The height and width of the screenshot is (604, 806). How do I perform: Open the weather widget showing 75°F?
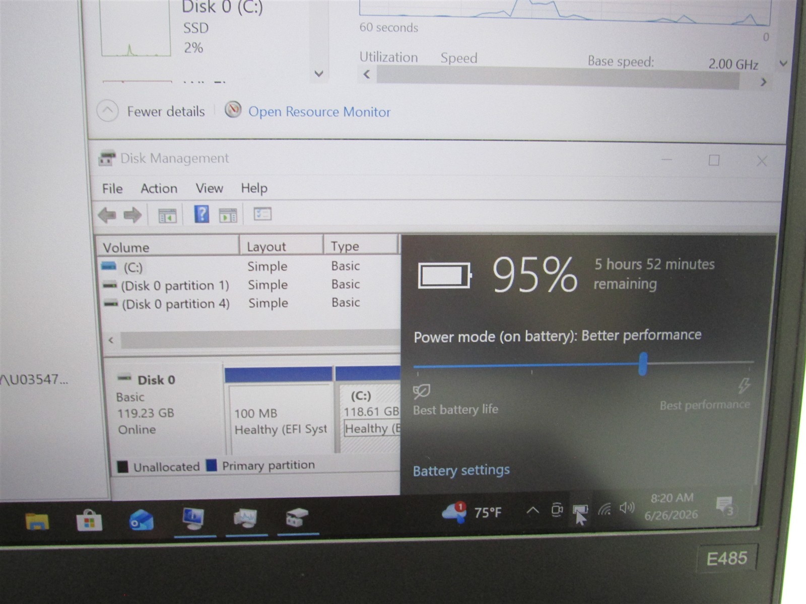click(x=472, y=513)
